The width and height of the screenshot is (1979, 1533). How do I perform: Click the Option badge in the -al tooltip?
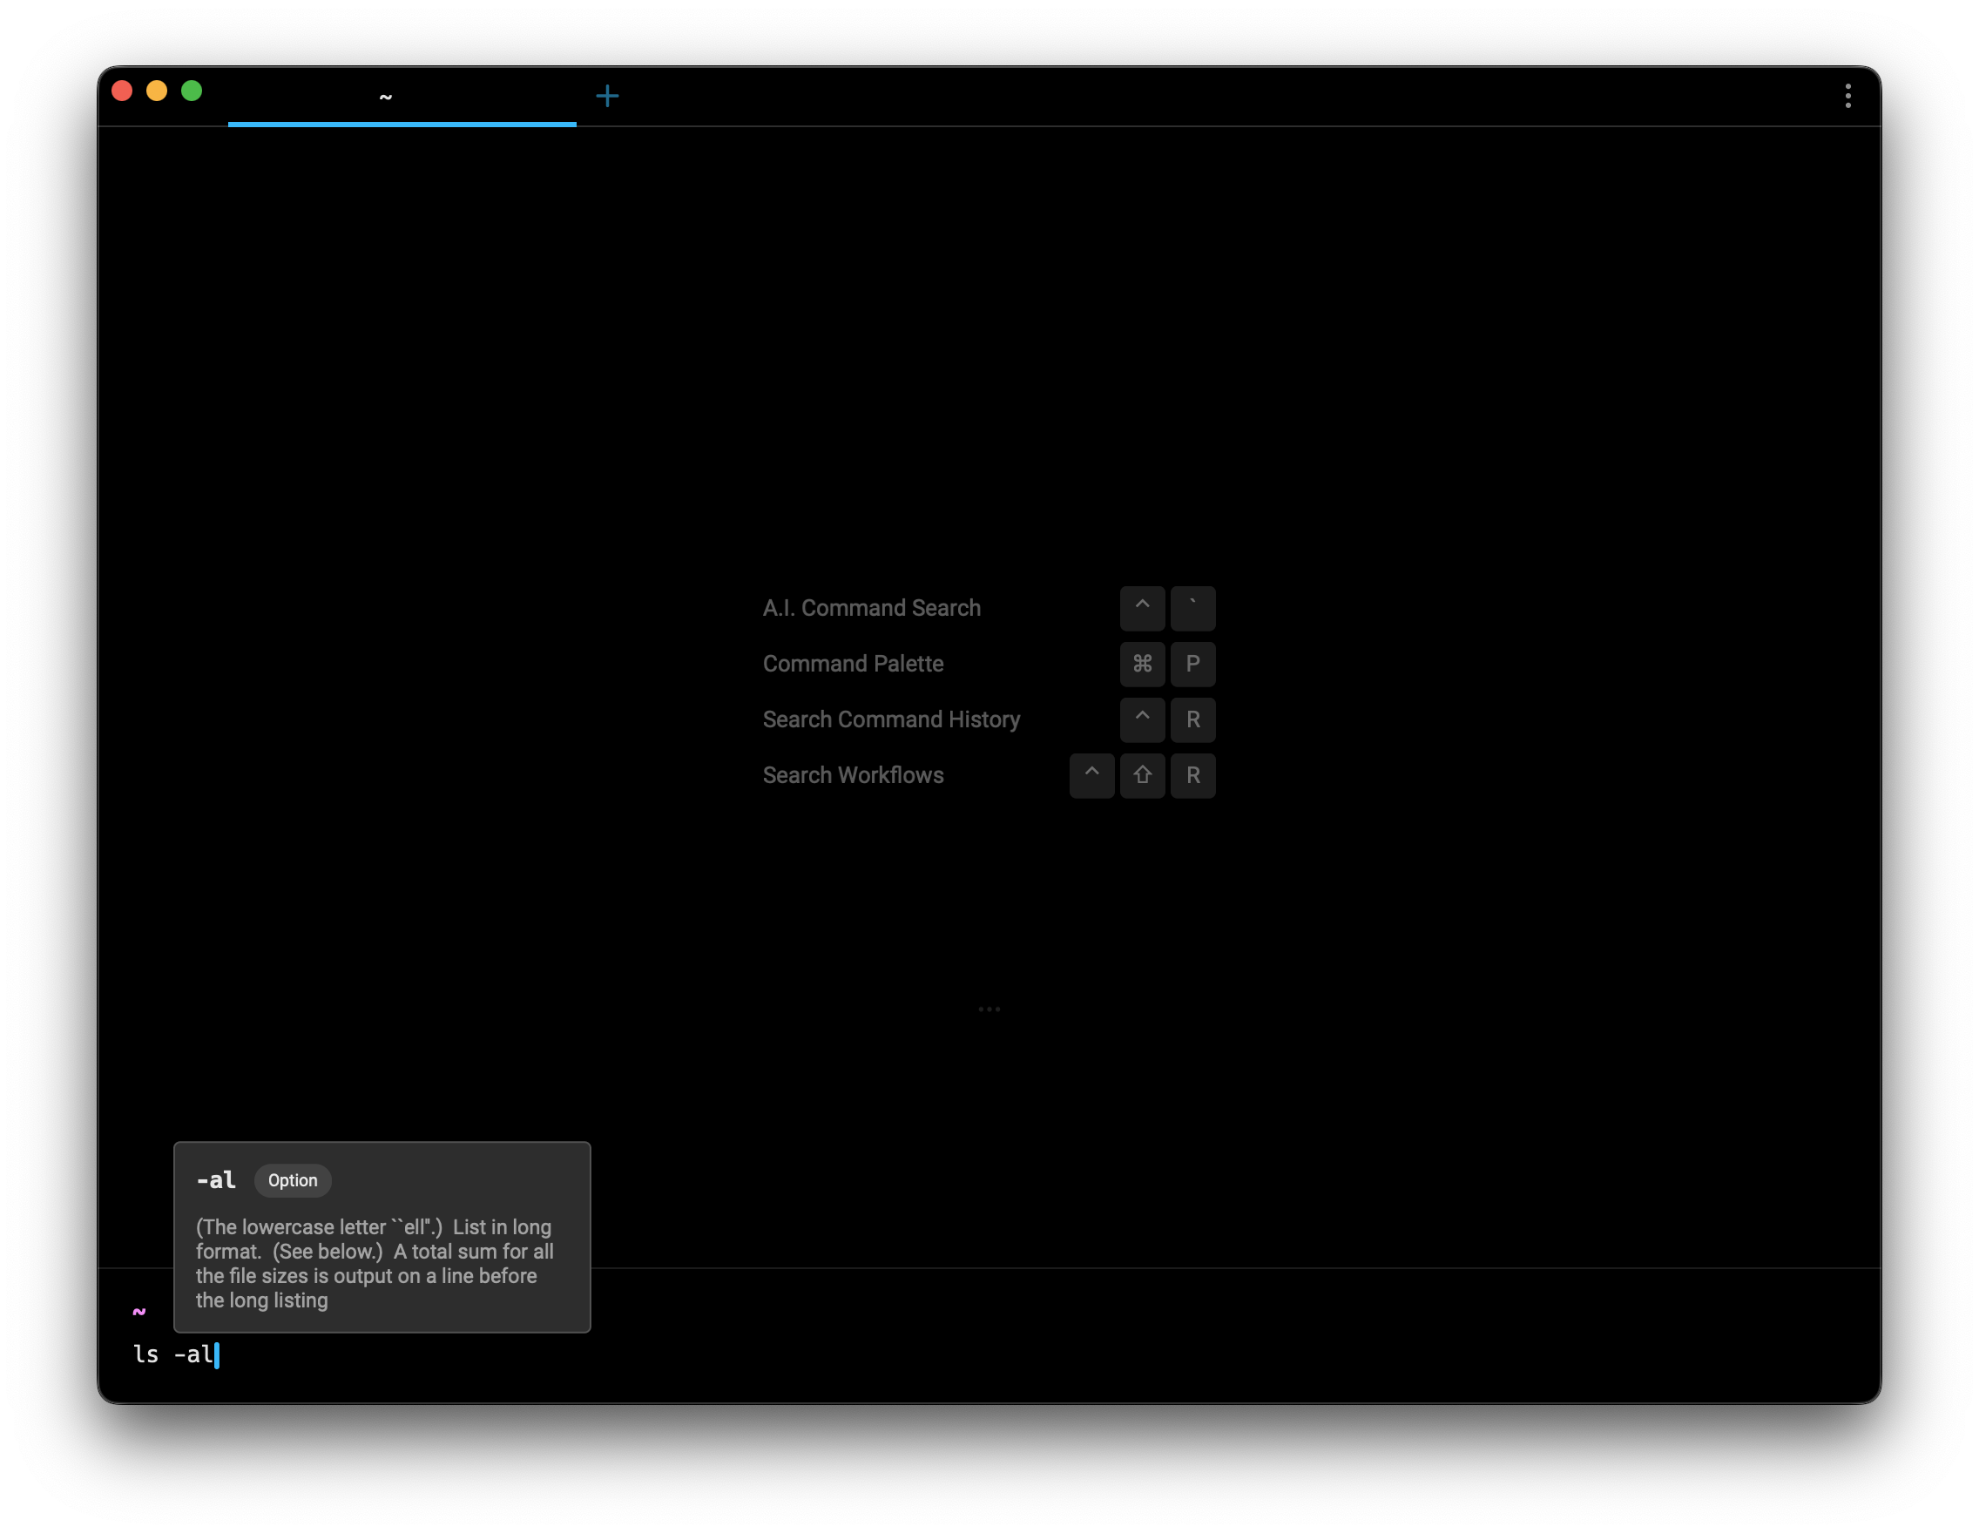pos(292,1180)
